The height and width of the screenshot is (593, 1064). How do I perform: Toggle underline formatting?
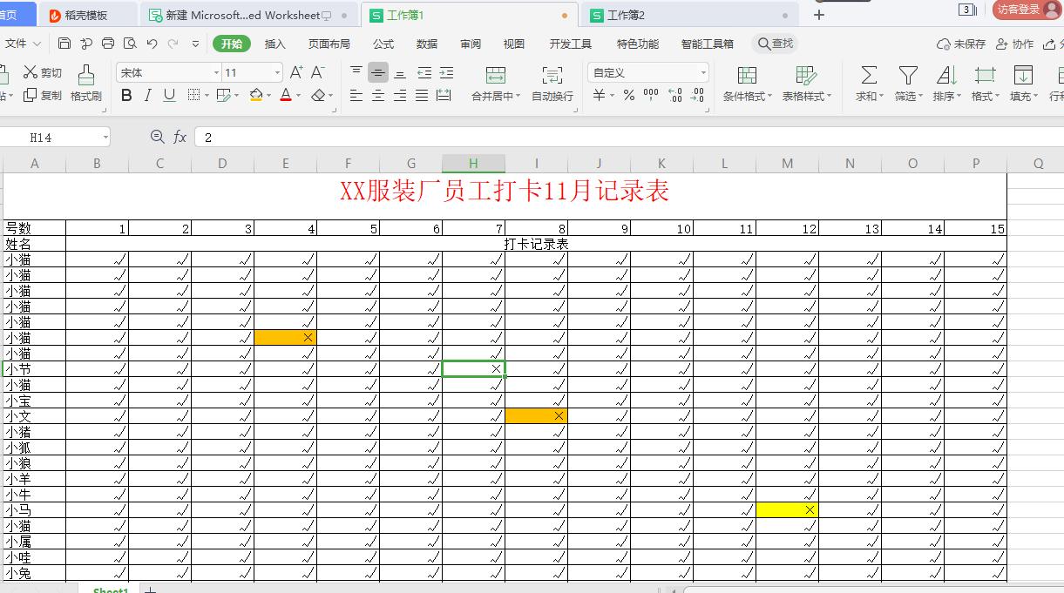click(x=168, y=96)
